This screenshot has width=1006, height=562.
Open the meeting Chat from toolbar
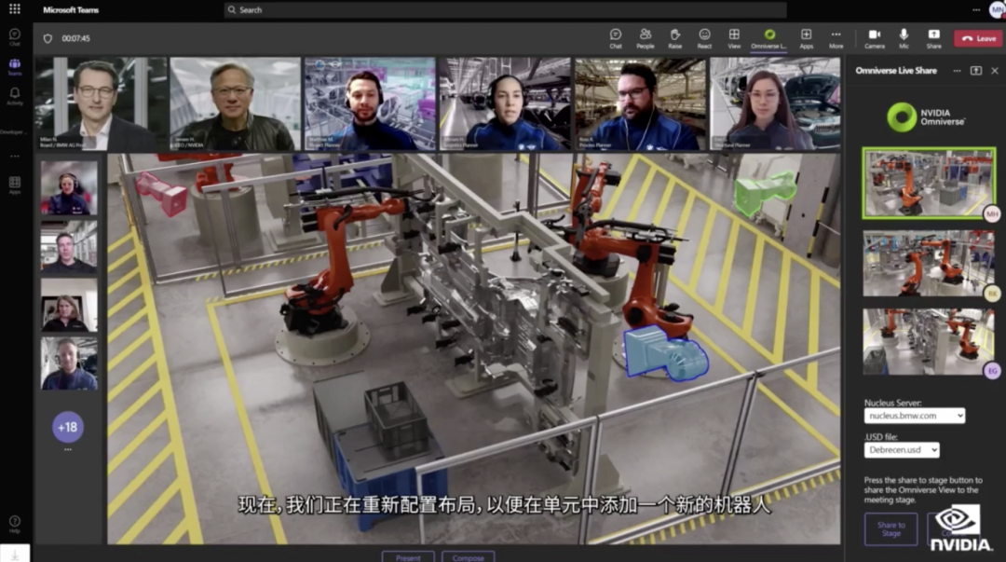click(616, 37)
